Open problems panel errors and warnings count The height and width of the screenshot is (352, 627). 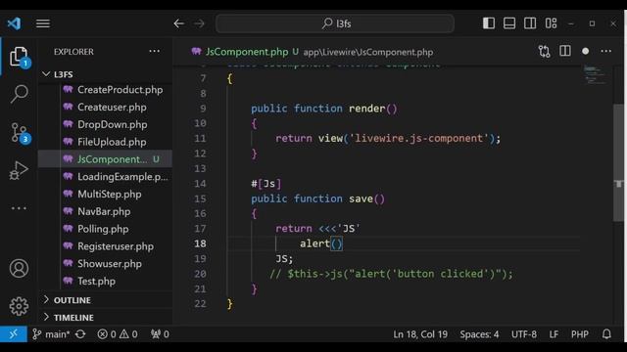click(x=118, y=334)
